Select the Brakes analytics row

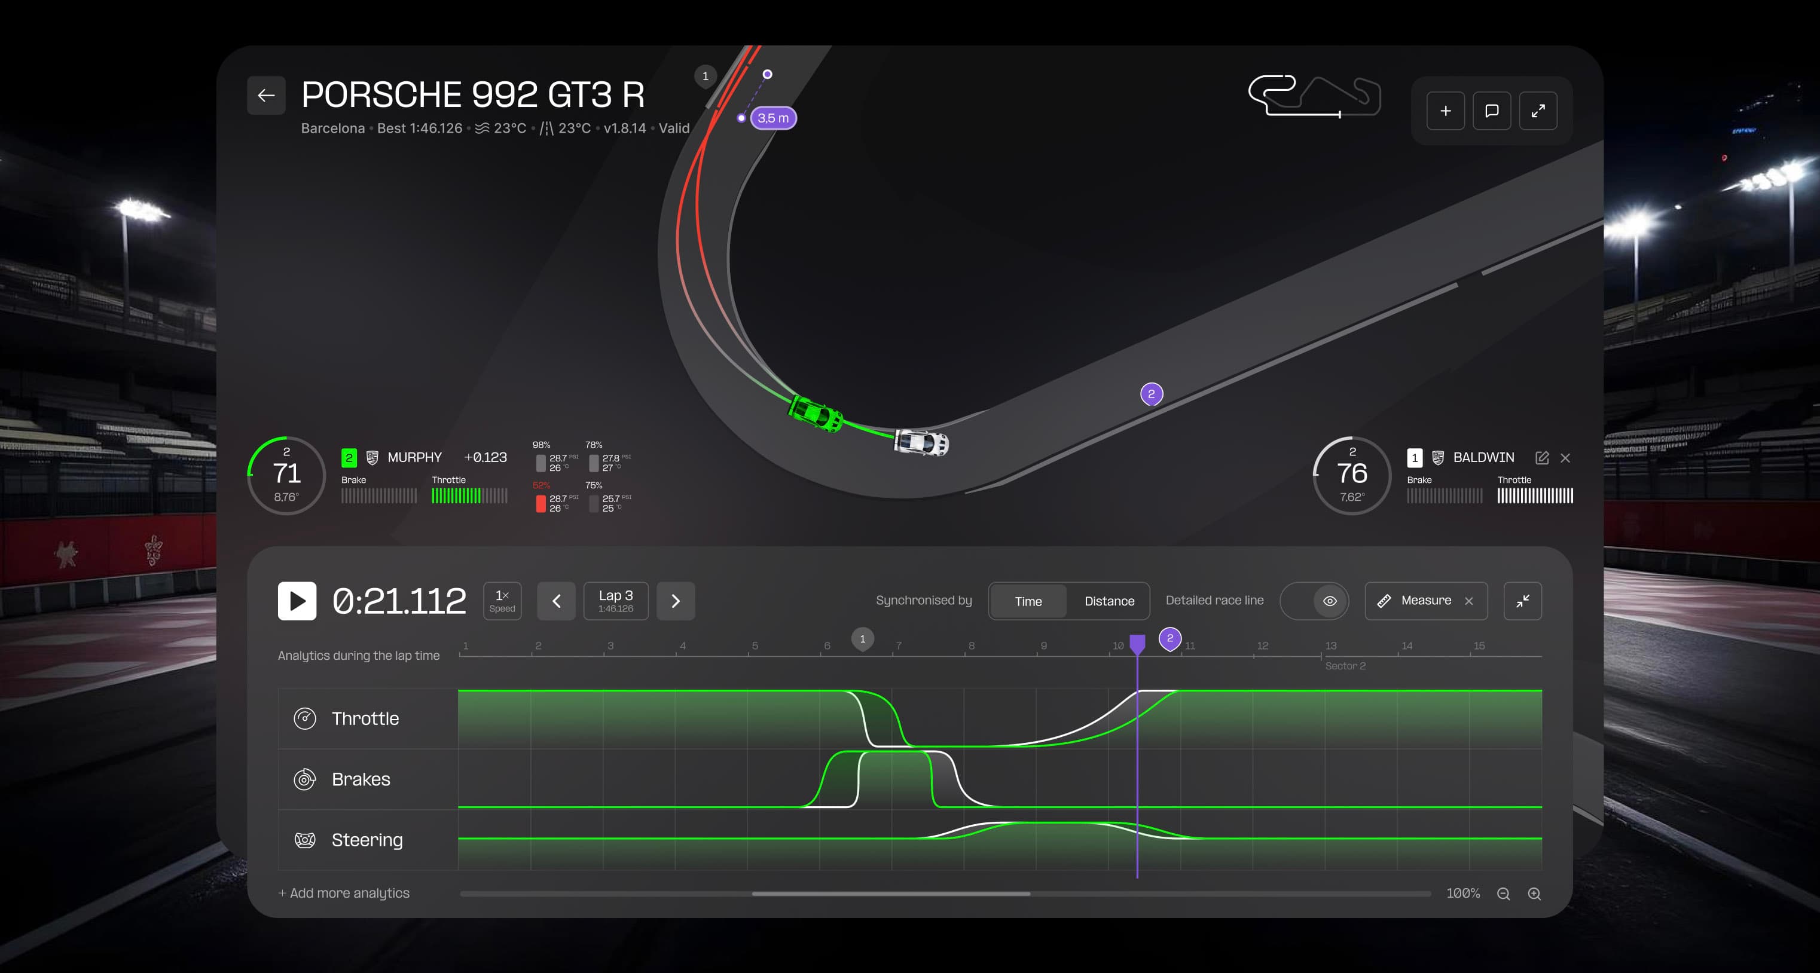367,779
